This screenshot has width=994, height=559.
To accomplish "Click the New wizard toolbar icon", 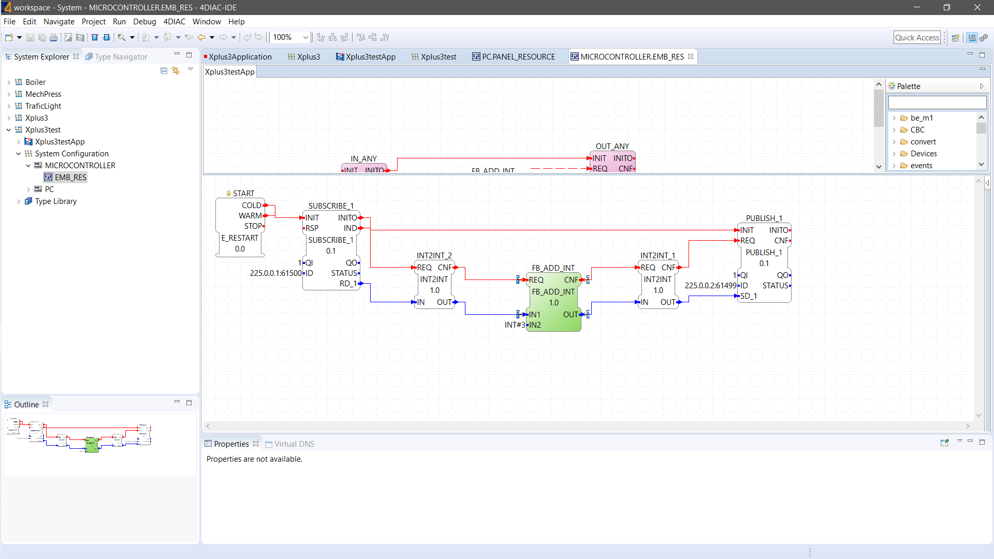I will (x=9, y=37).
